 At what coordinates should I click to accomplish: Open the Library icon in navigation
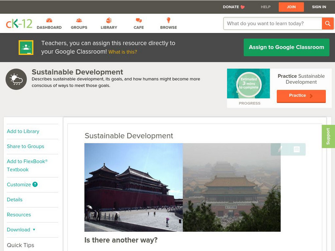click(109, 20)
